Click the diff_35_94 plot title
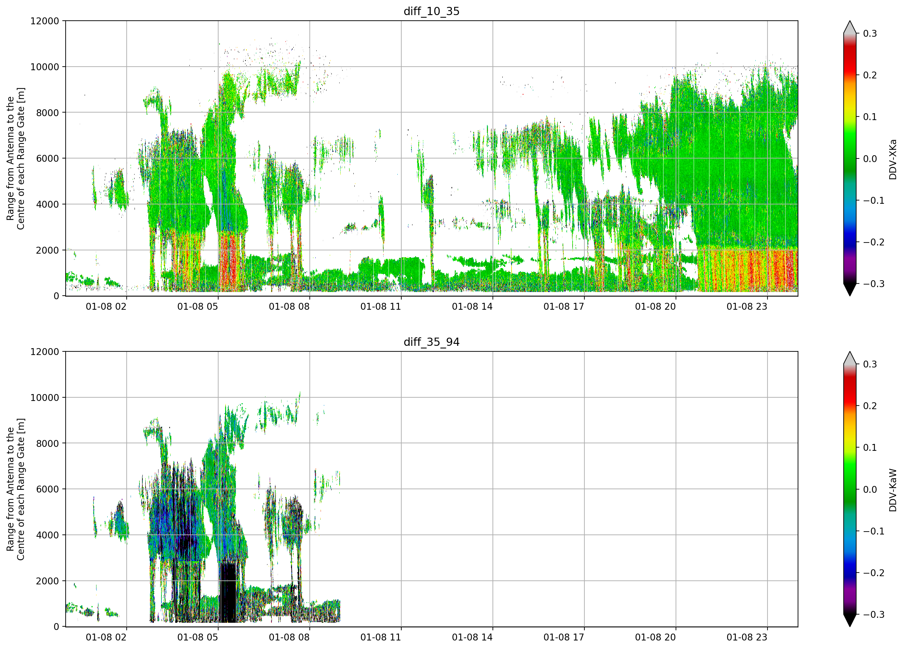 (432, 342)
